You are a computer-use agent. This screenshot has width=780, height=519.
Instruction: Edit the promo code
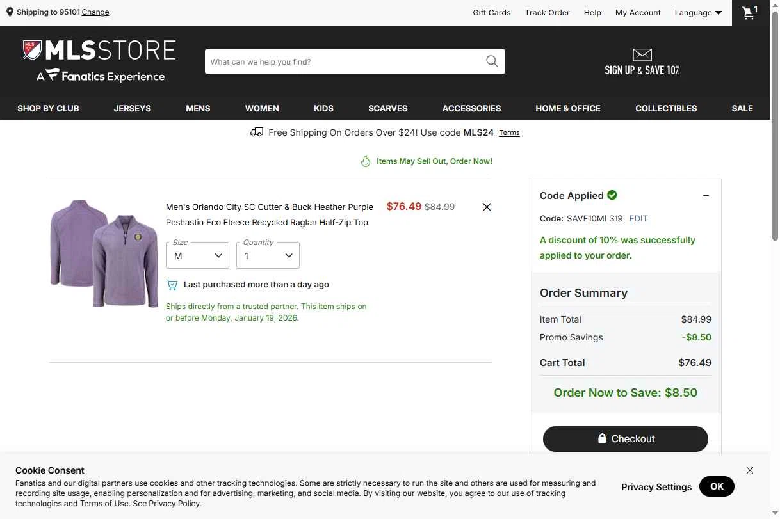click(638, 218)
